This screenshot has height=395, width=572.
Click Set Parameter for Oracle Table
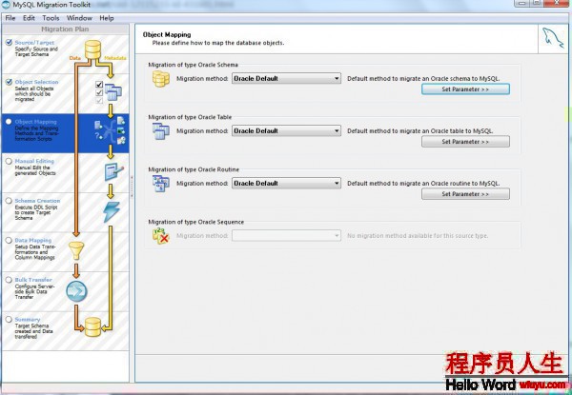(x=465, y=142)
